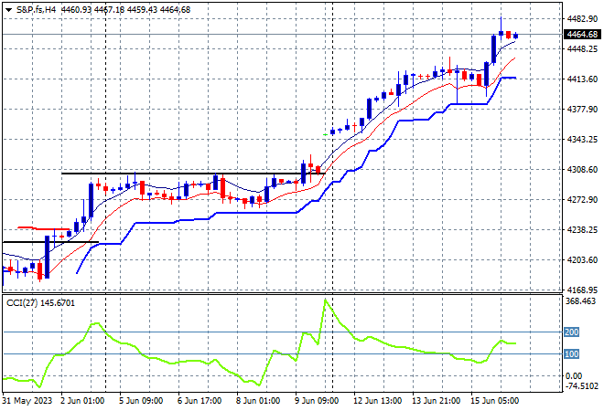Click the 2 Jun 01:00 time label

point(82,401)
